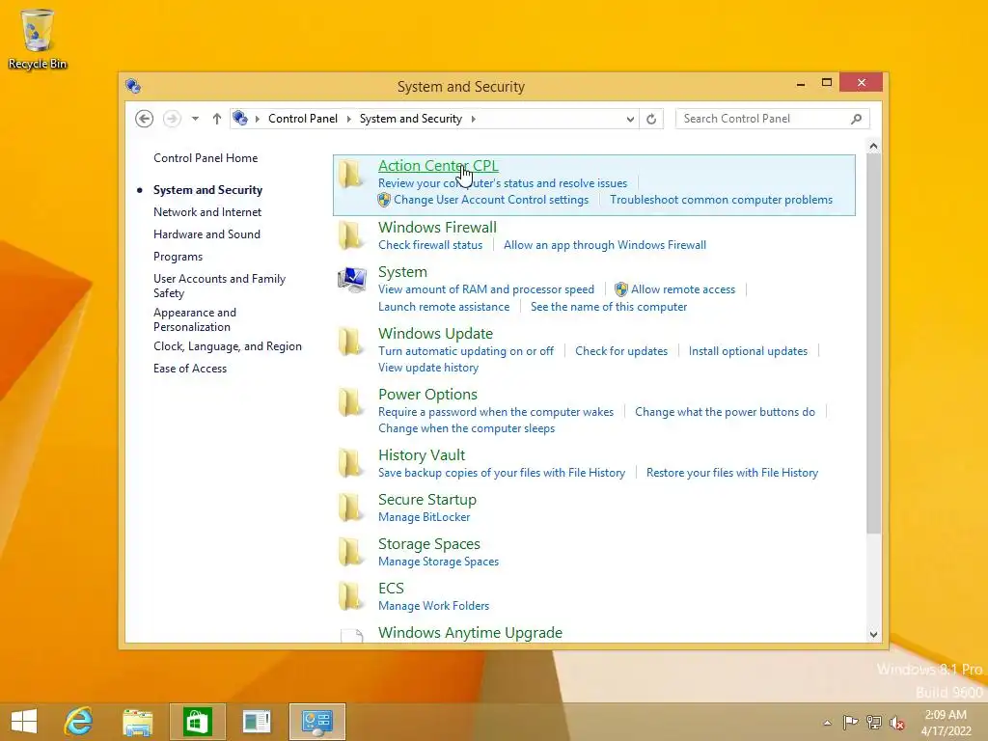The height and width of the screenshot is (741, 988).
Task: Click the Windows Firewall folder icon
Action: [x=351, y=235]
